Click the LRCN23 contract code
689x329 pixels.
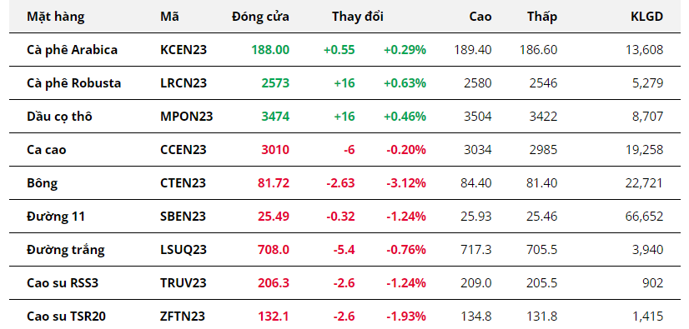(x=184, y=83)
